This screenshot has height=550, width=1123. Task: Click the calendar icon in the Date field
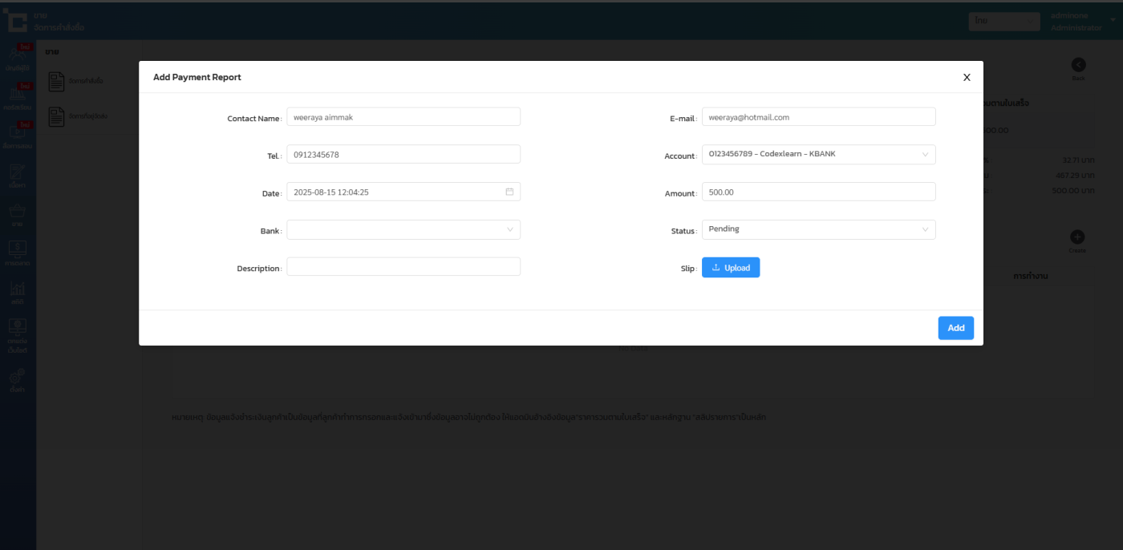(509, 192)
